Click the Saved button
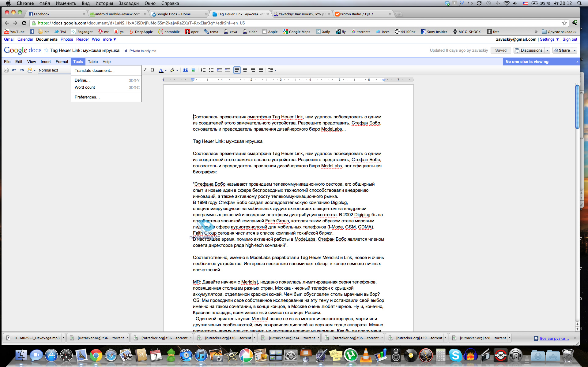The image size is (588, 367). tap(501, 50)
